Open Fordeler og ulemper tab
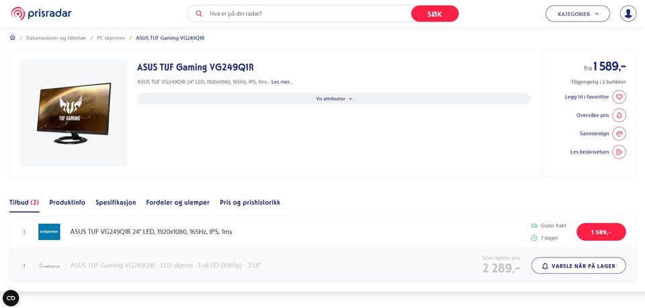 (x=177, y=202)
